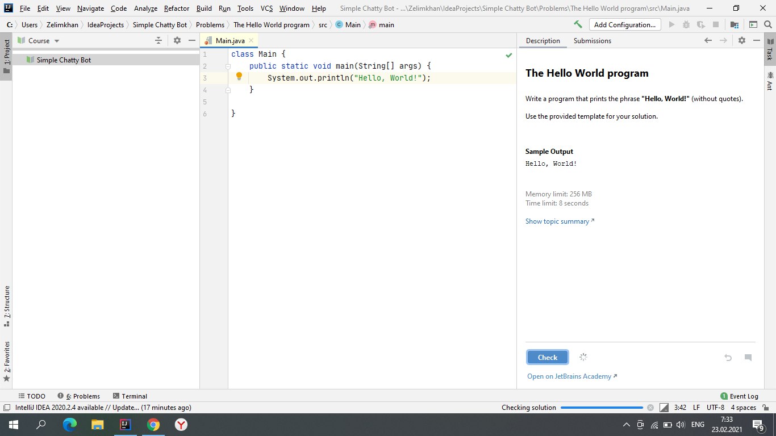
Task: Open the LF line separator selector
Action: click(x=696, y=408)
